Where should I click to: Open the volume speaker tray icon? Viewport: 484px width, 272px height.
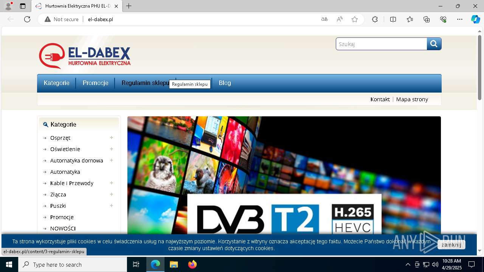(435, 264)
